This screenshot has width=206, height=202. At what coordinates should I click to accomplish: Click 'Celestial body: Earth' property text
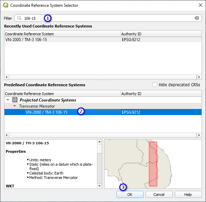(46, 173)
